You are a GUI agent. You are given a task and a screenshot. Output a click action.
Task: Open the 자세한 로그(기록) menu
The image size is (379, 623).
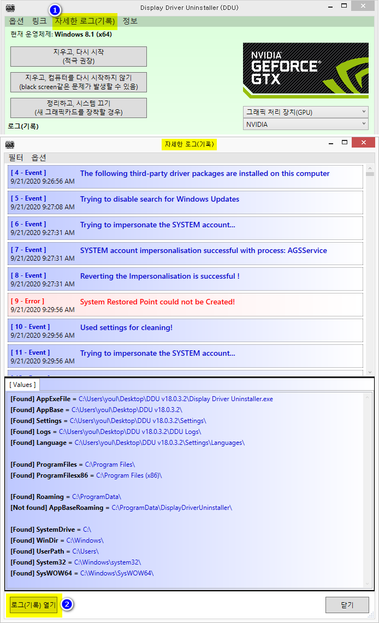[85, 21]
